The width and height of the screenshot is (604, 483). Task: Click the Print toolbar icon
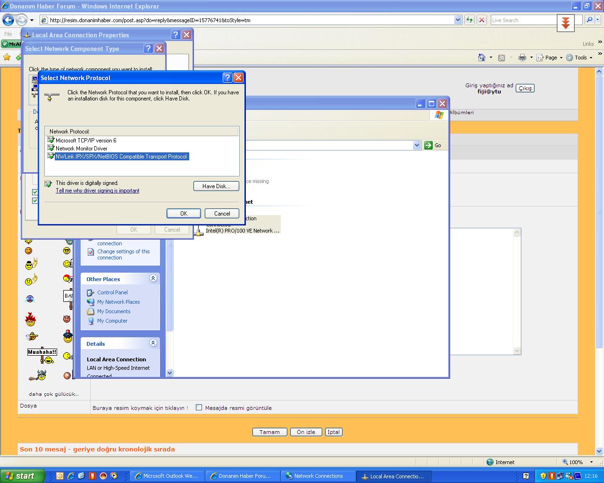click(x=522, y=58)
